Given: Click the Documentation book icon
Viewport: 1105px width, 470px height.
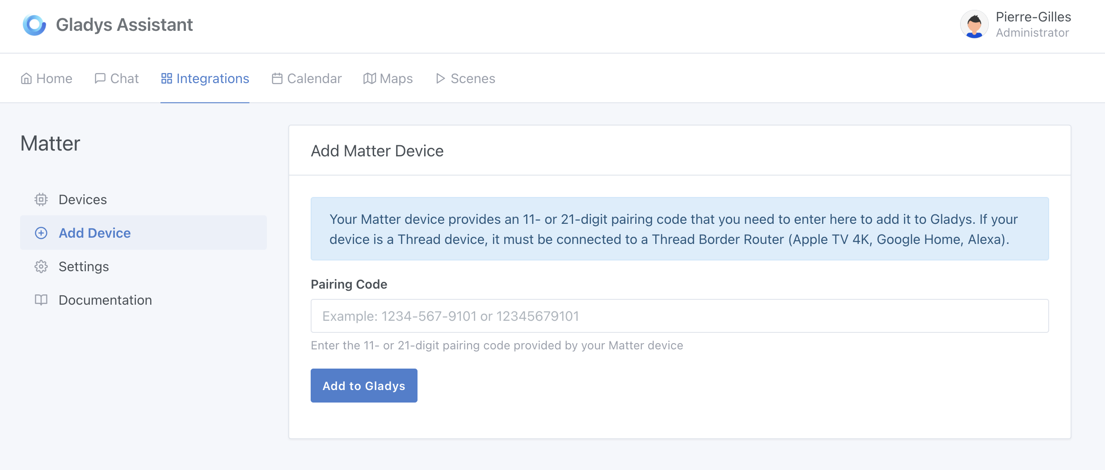Looking at the screenshot, I should (41, 300).
